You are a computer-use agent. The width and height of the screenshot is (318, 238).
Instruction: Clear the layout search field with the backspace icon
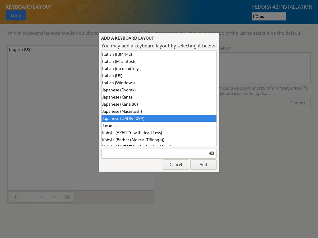(211, 153)
